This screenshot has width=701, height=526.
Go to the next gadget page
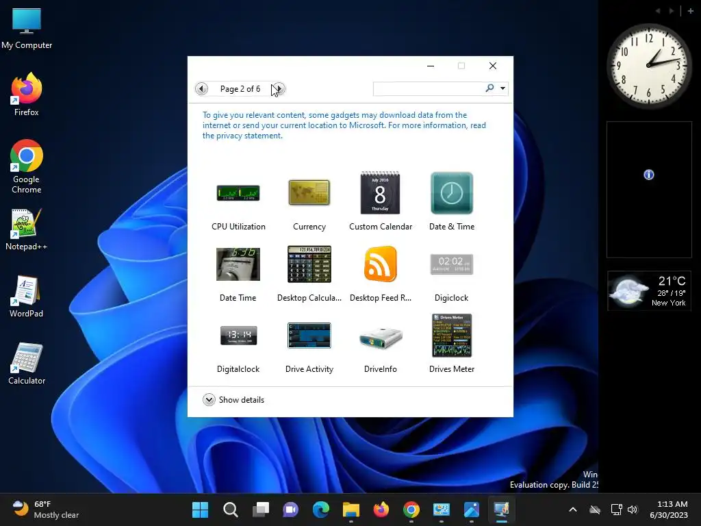pyautogui.click(x=279, y=88)
